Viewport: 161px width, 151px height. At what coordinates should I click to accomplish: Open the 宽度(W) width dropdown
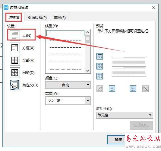[x=68, y=101]
